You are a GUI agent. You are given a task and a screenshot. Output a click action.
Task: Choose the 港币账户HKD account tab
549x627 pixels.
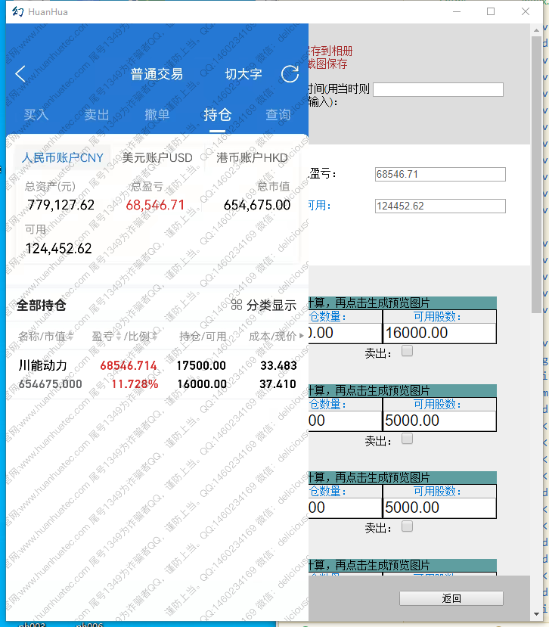(x=252, y=158)
